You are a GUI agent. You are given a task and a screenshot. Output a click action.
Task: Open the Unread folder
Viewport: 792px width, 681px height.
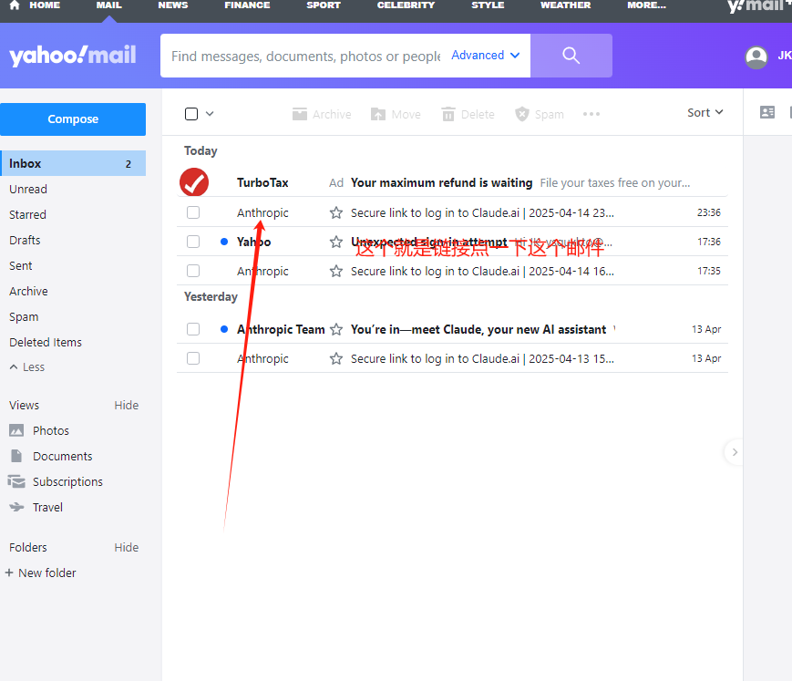tap(28, 189)
